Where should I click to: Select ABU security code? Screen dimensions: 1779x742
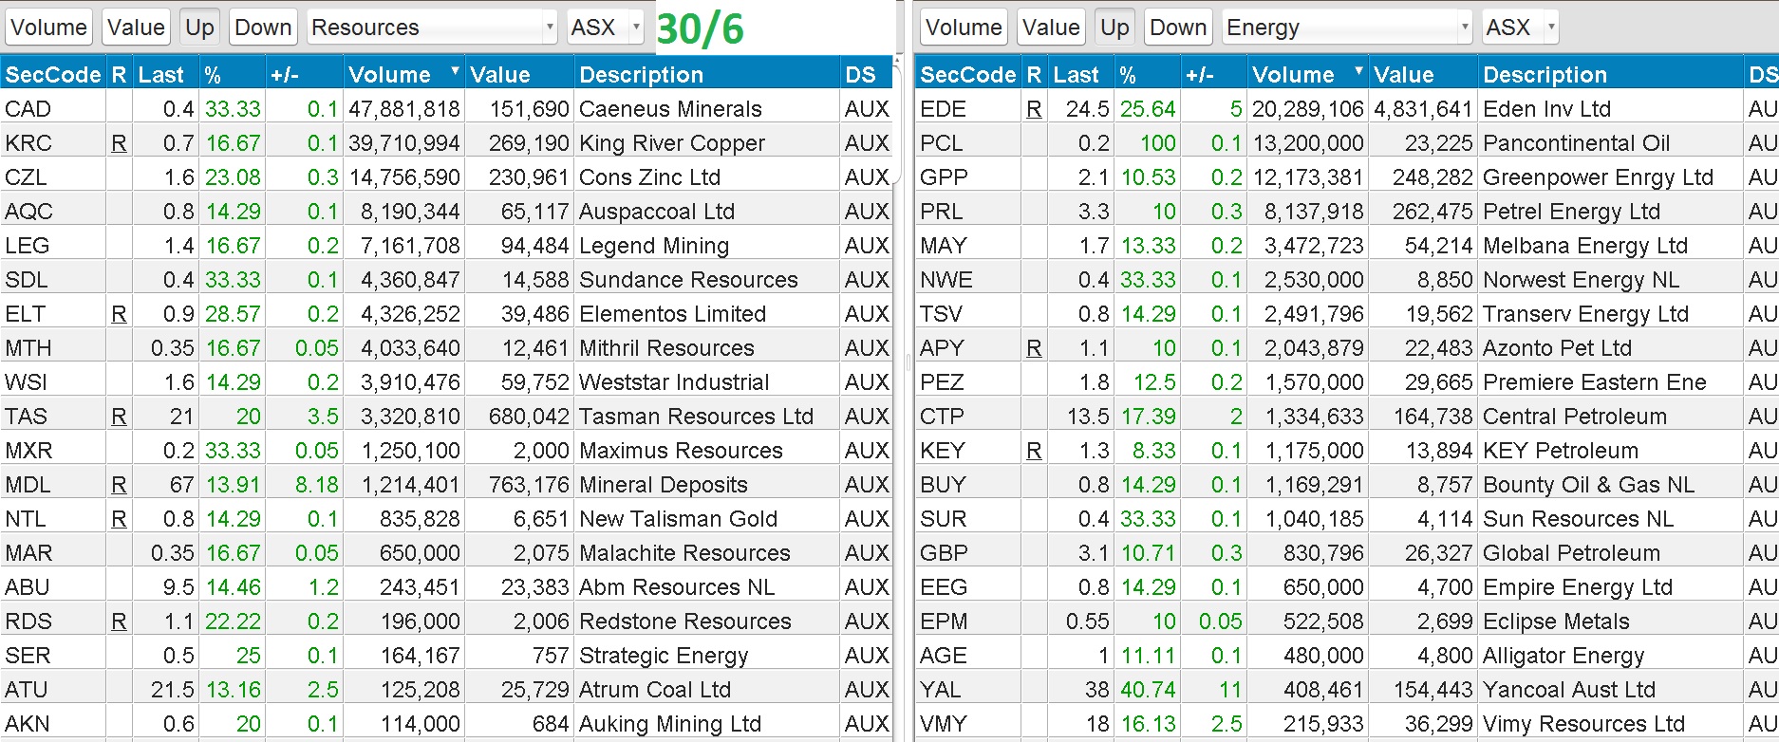click(28, 587)
